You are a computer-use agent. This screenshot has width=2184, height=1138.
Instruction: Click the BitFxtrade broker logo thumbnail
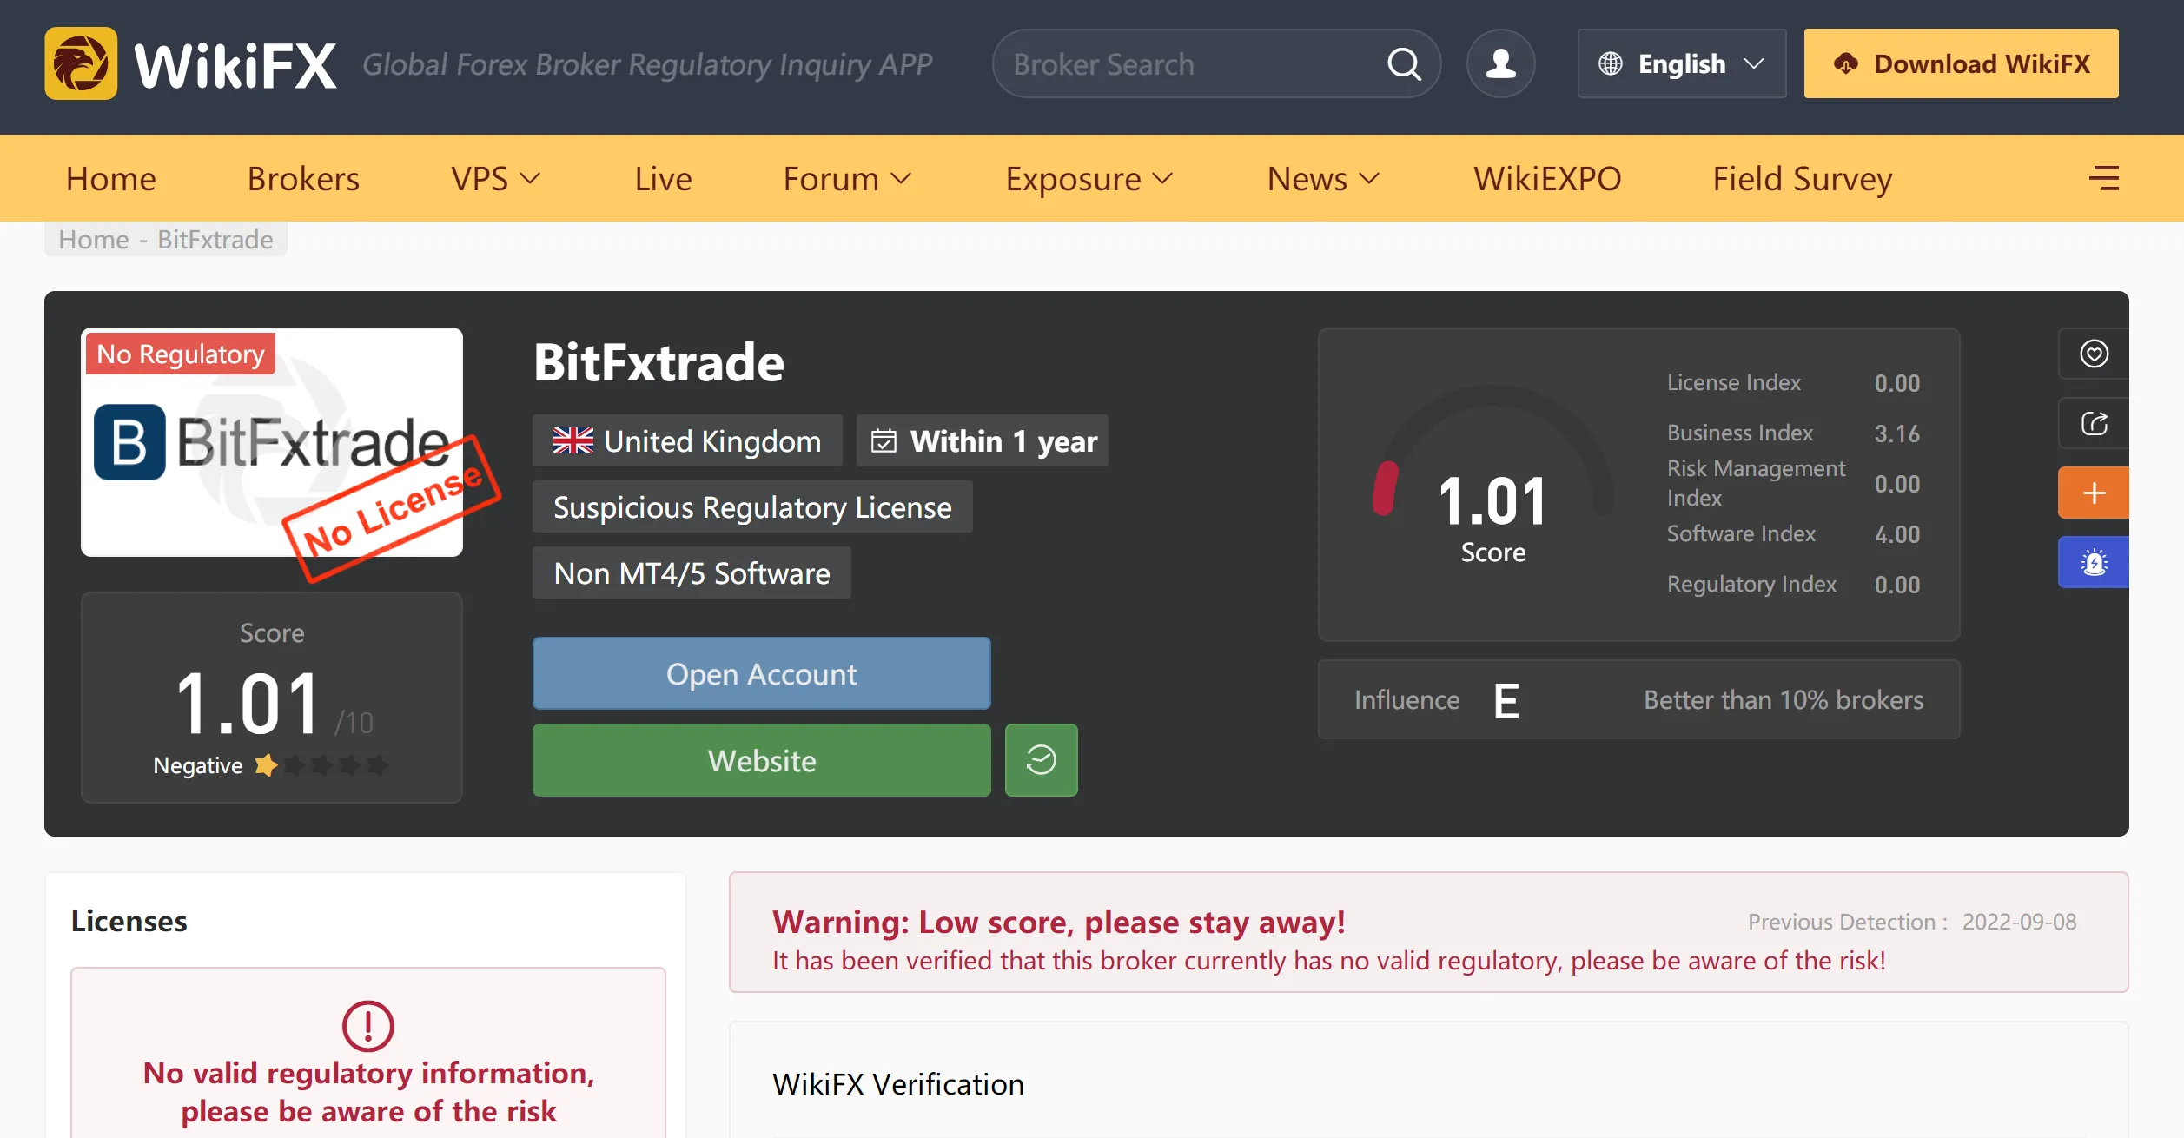click(x=272, y=442)
